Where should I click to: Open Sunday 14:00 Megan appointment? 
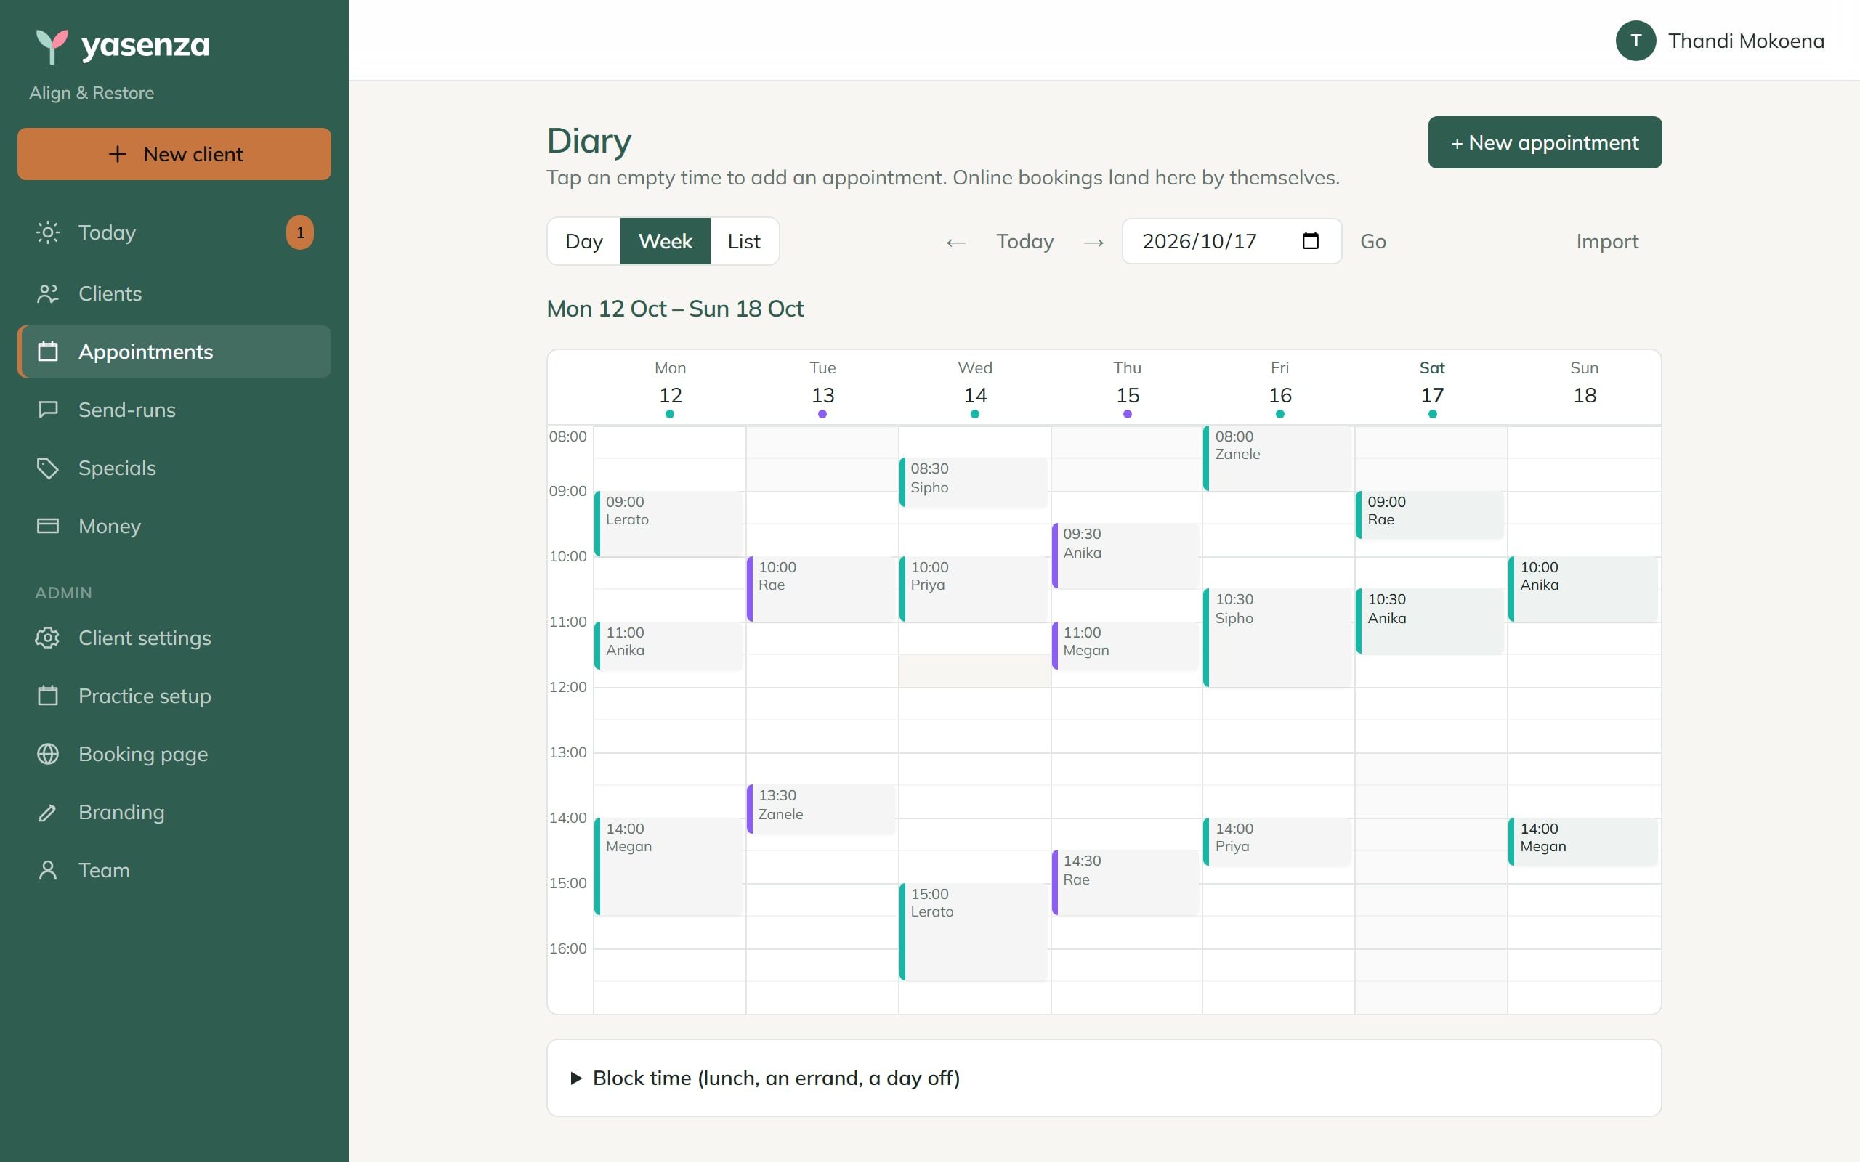point(1583,842)
